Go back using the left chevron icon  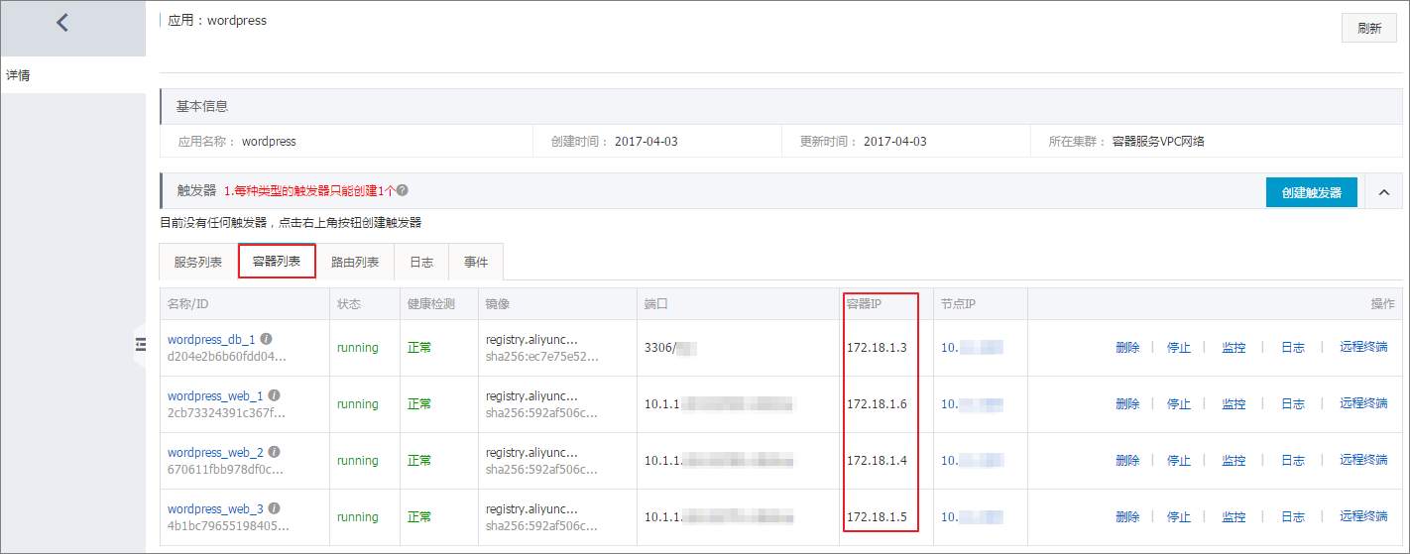point(62,22)
